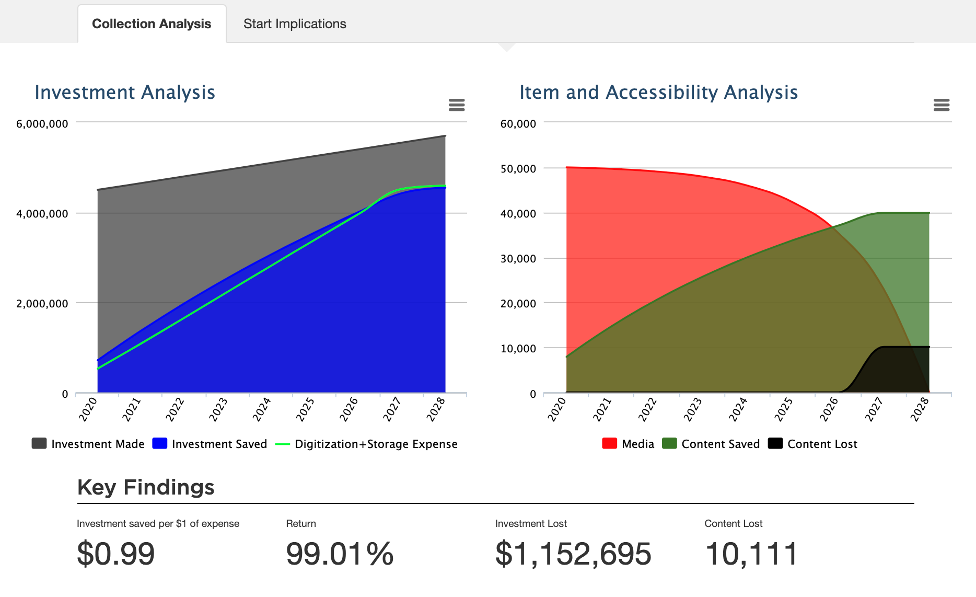Click the 2024 label on Investment Analysis axis
This screenshot has width=976, height=597.
pos(262,409)
